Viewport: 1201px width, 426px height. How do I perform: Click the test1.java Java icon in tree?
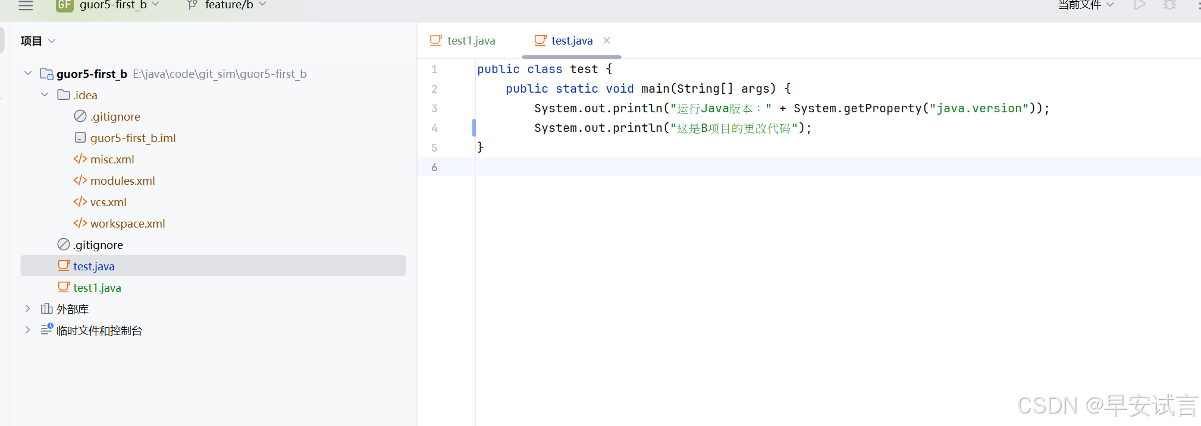pyautogui.click(x=64, y=286)
